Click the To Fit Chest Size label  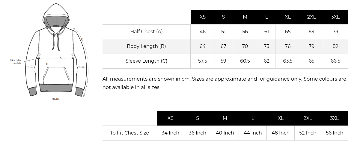click(129, 133)
